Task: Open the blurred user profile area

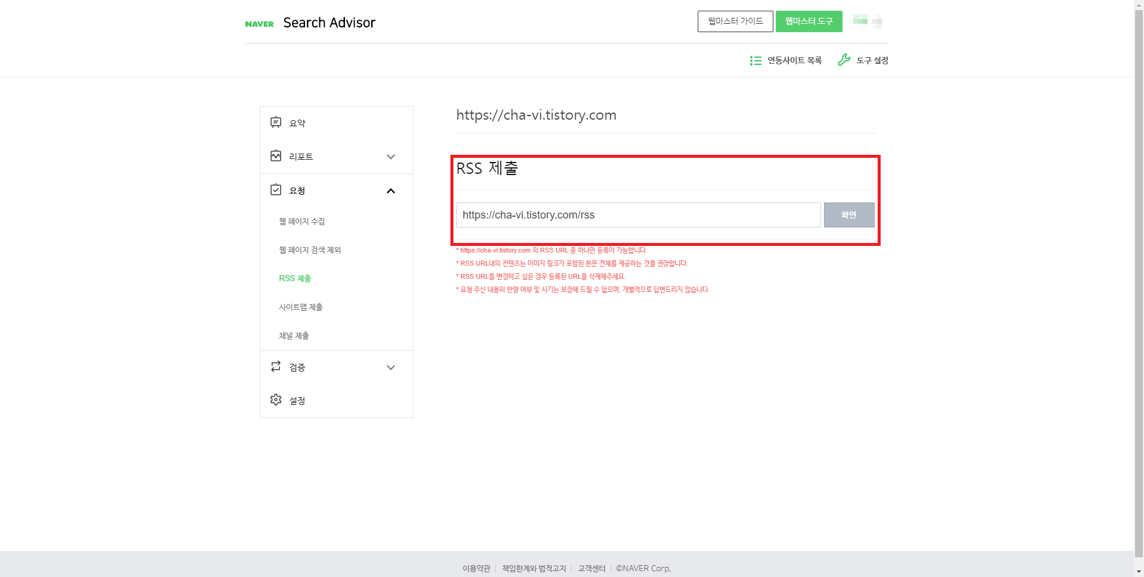Action: point(867,21)
